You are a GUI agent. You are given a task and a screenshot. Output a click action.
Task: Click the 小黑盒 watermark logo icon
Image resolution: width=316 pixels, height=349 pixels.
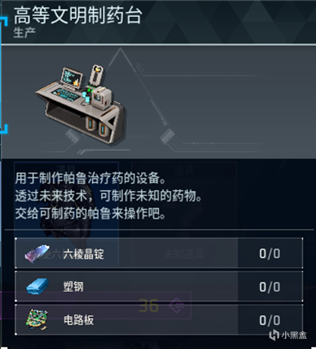coord(274,335)
